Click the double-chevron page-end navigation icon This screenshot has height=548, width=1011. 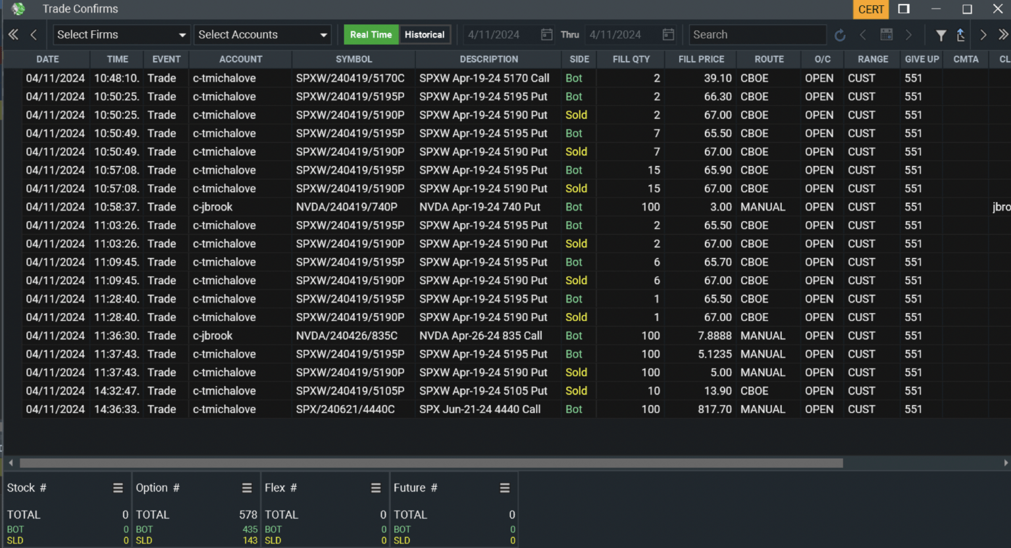click(x=1001, y=34)
